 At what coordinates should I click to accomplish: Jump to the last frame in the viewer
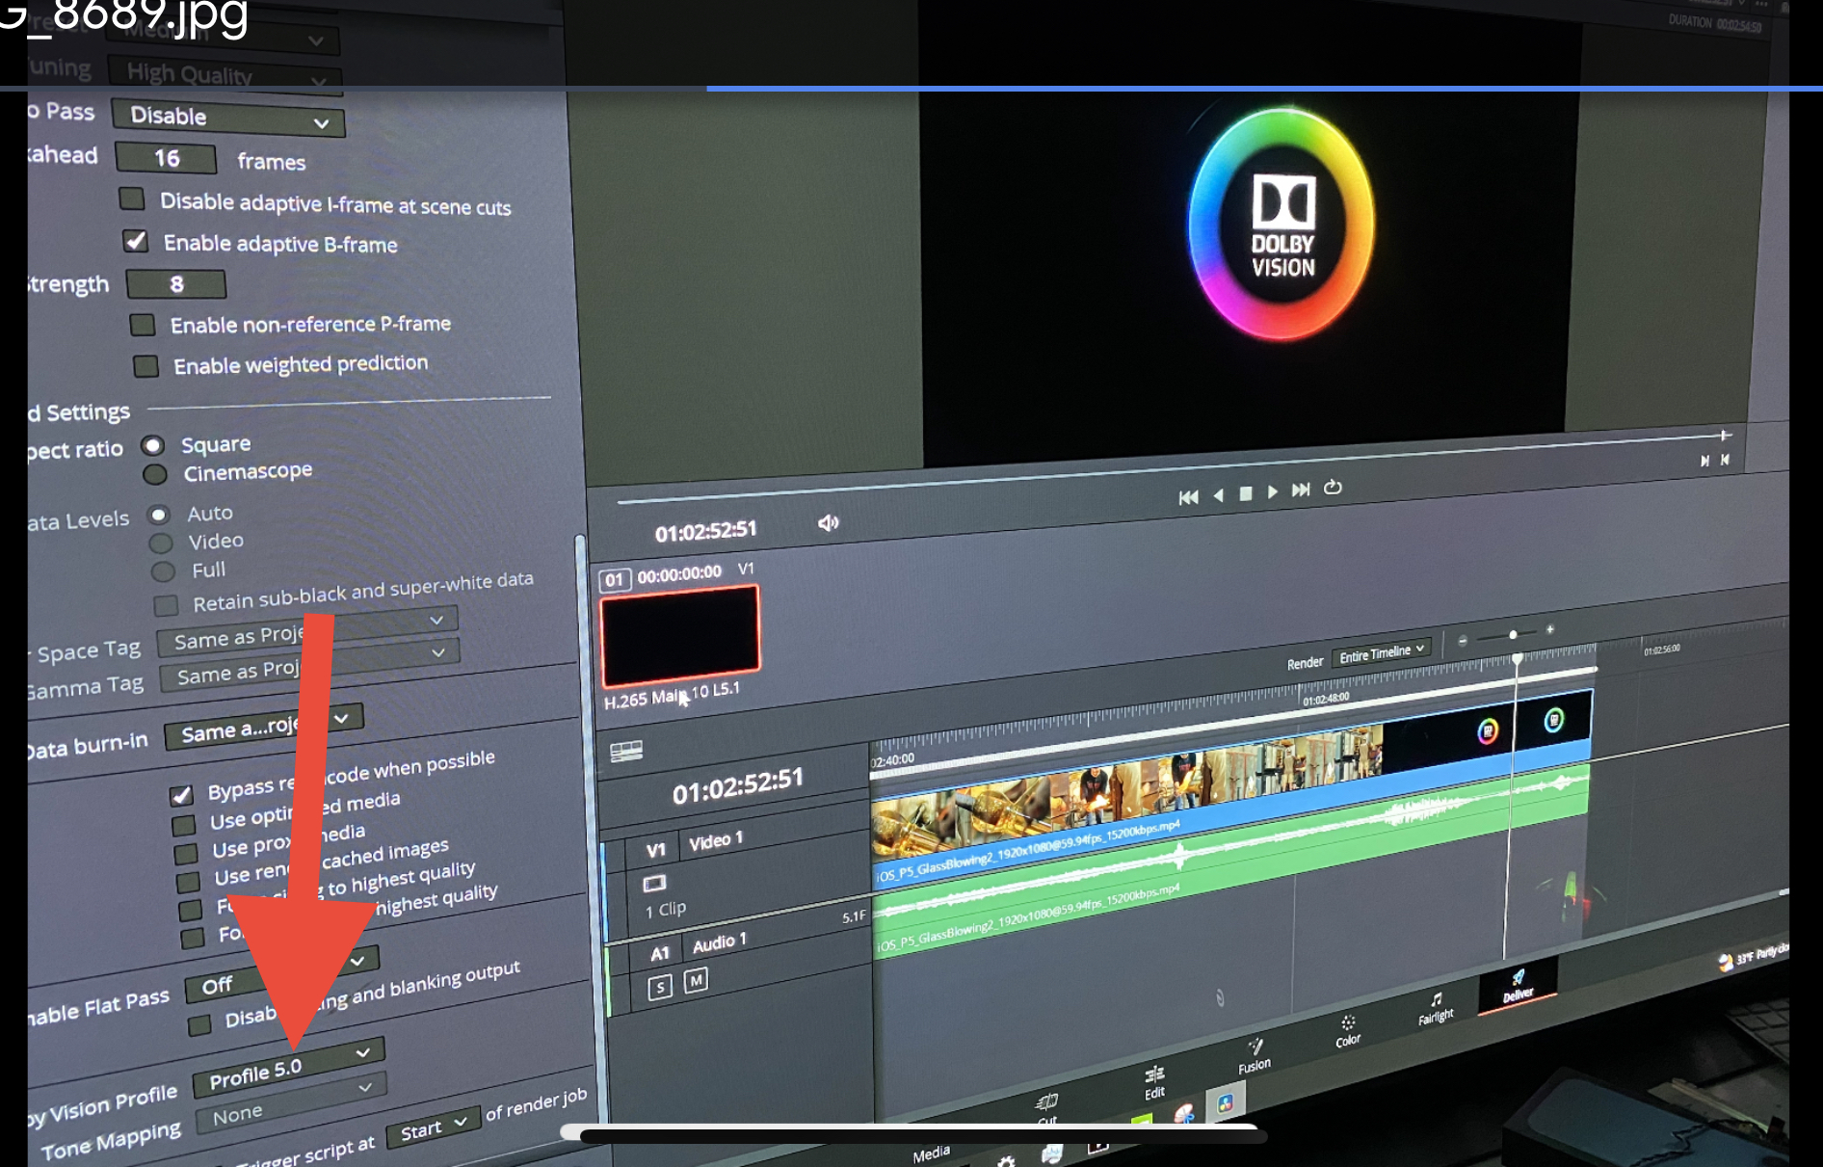click(x=1301, y=490)
